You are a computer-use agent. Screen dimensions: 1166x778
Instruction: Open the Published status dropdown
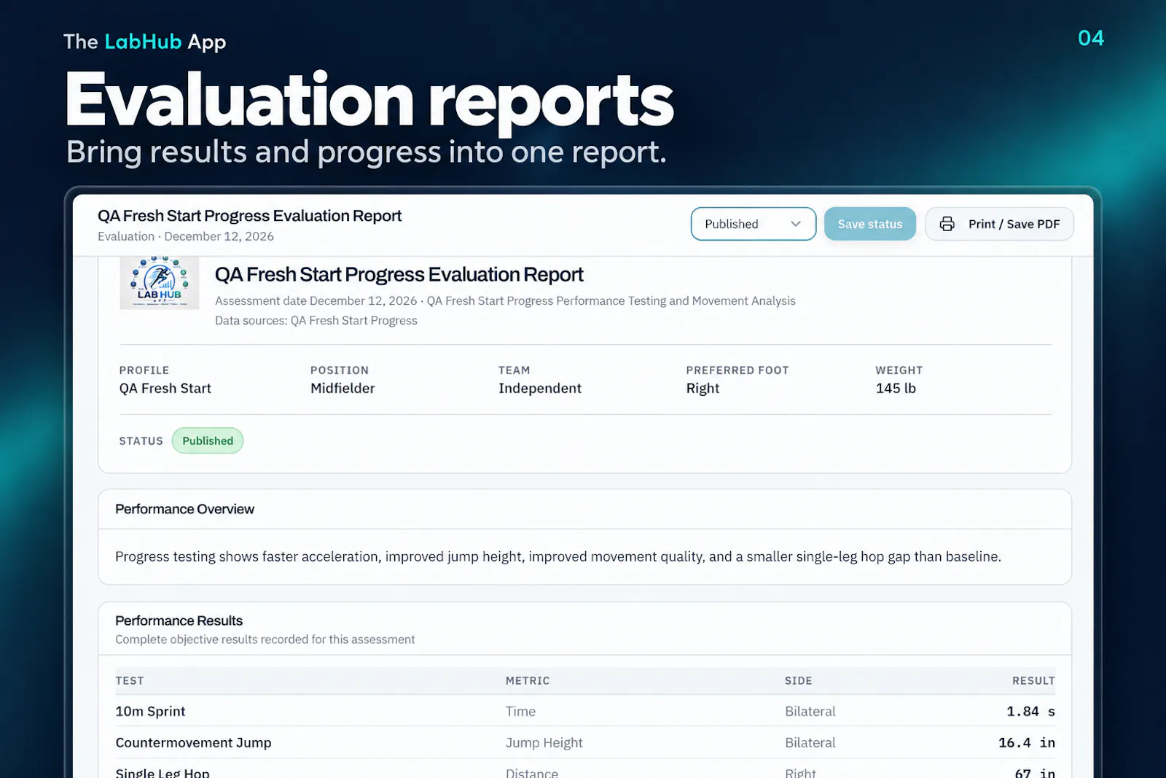tap(753, 224)
